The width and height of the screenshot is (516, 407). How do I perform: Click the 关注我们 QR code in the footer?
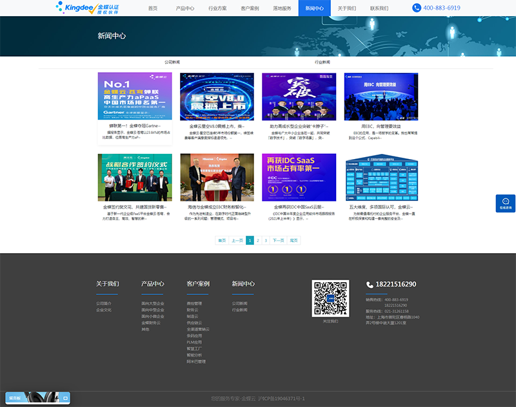click(x=330, y=298)
